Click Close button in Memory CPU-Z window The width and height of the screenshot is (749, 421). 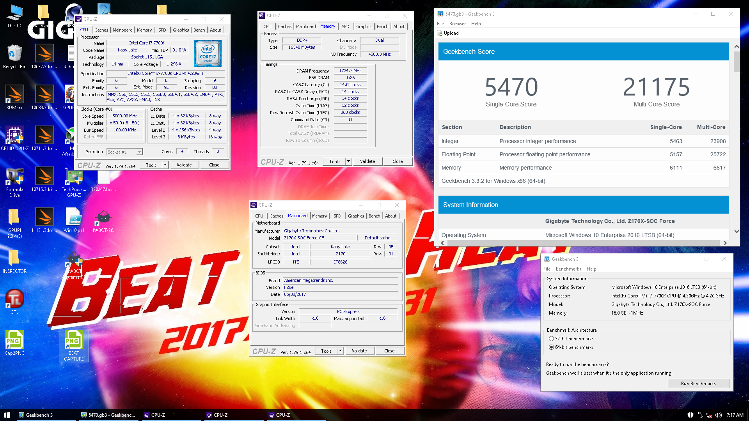[x=398, y=161]
